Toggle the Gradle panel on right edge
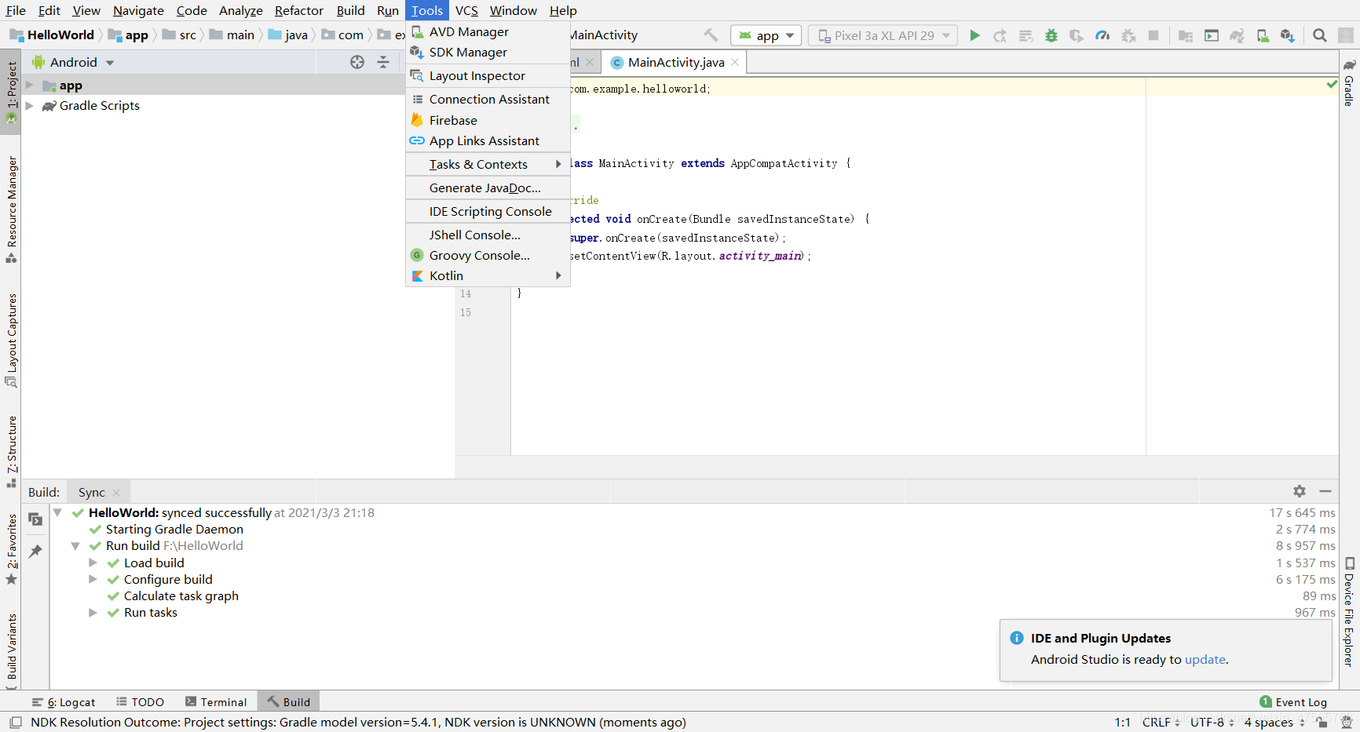Image resolution: width=1360 pixels, height=732 pixels. (x=1349, y=83)
